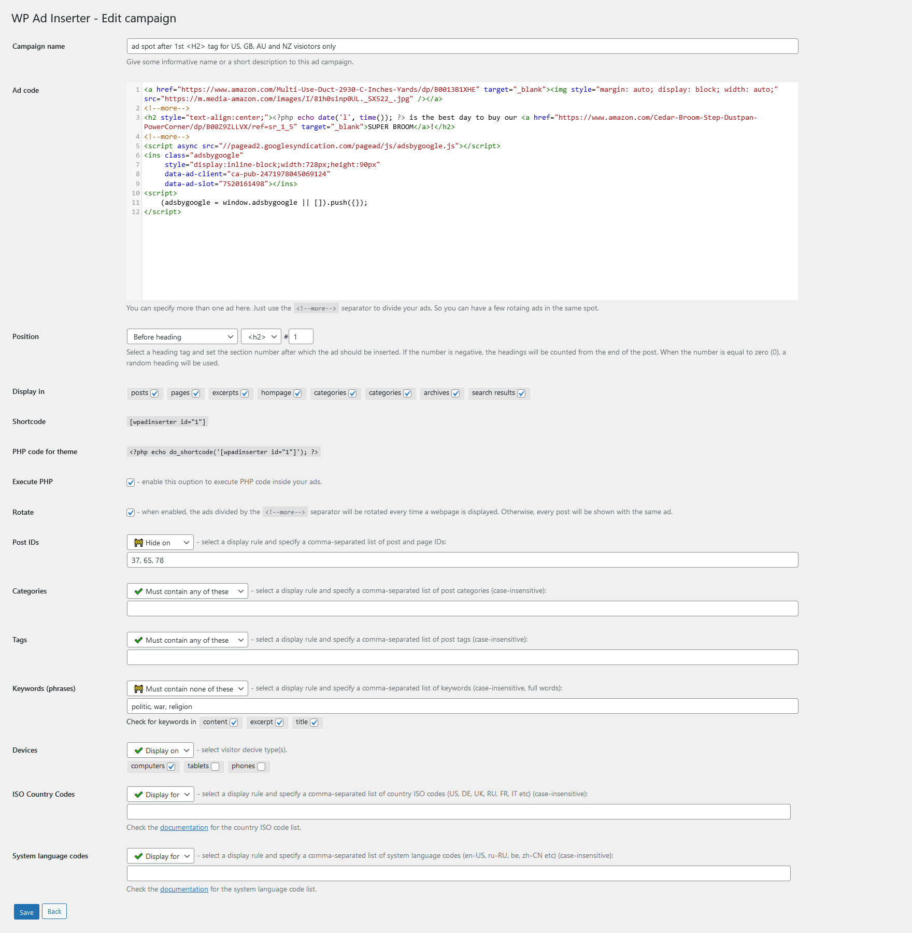The image size is (912, 933).
Task: Open the country ISO code documentation link
Action: (184, 827)
